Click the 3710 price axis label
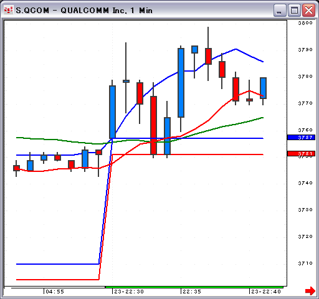The height and width of the screenshot is (299, 319). click(305, 263)
